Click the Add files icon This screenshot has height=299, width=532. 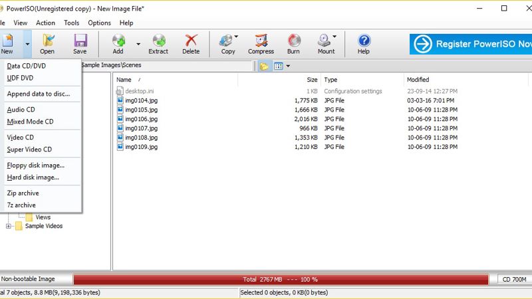click(119, 41)
